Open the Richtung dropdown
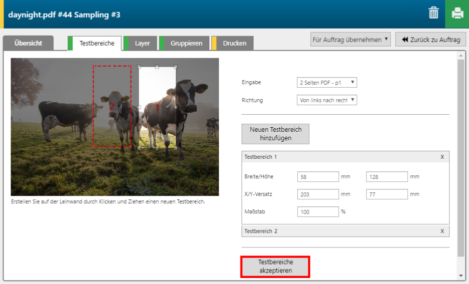The height and width of the screenshot is (284, 469). click(x=327, y=100)
